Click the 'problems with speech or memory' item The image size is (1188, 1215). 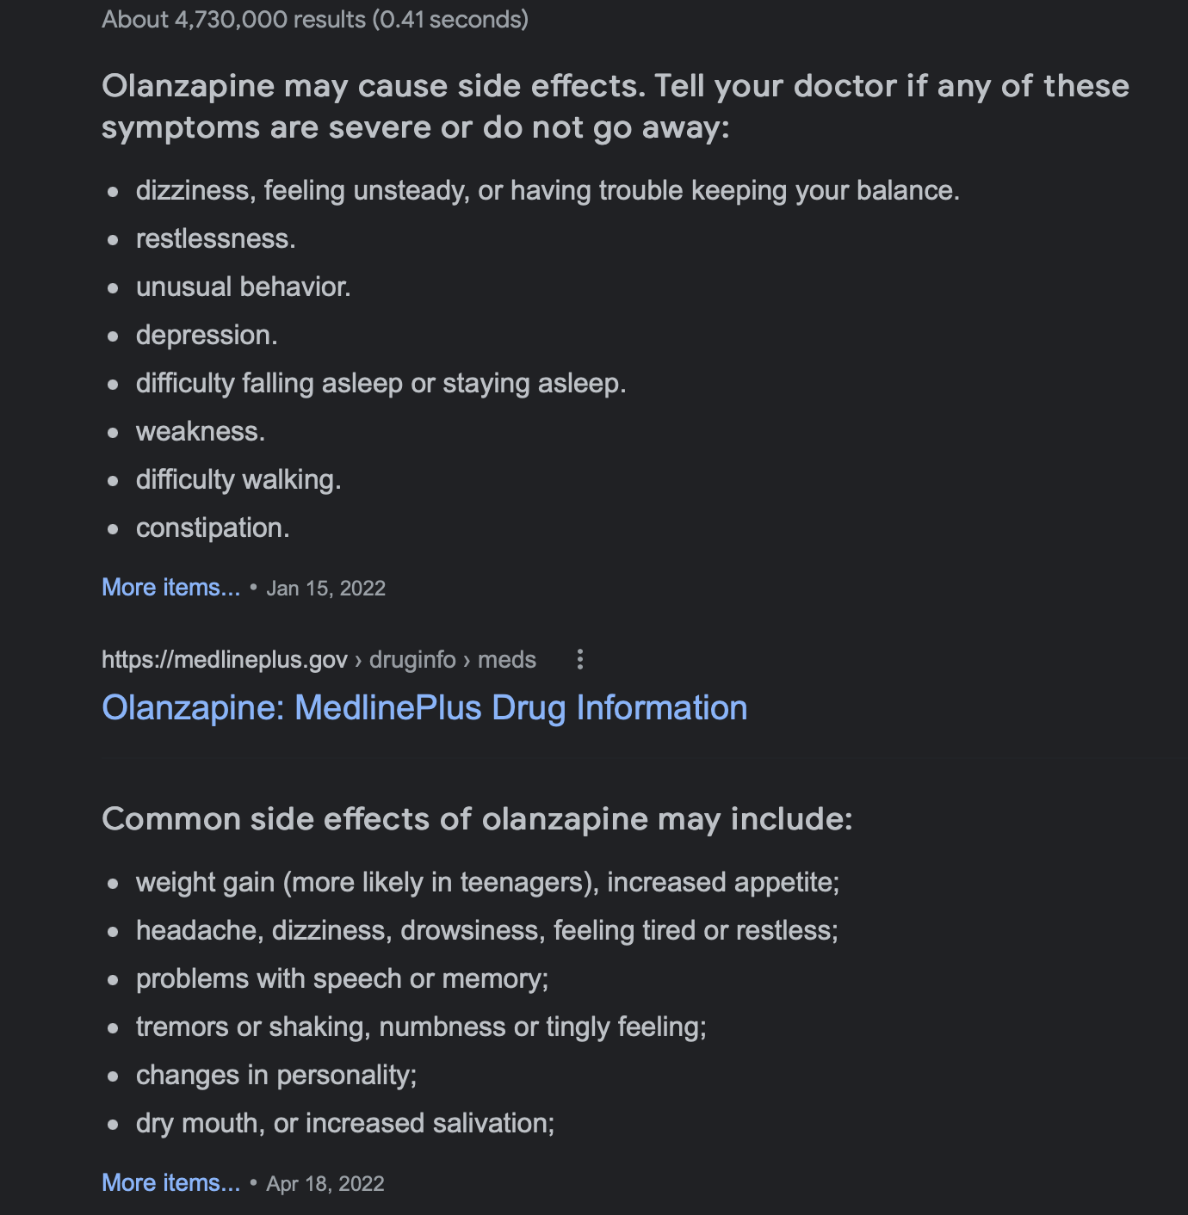(342, 978)
